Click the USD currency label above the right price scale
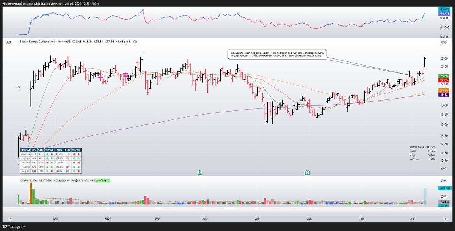Image resolution: width=455 pixels, height=231 pixels. [x=443, y=42]
